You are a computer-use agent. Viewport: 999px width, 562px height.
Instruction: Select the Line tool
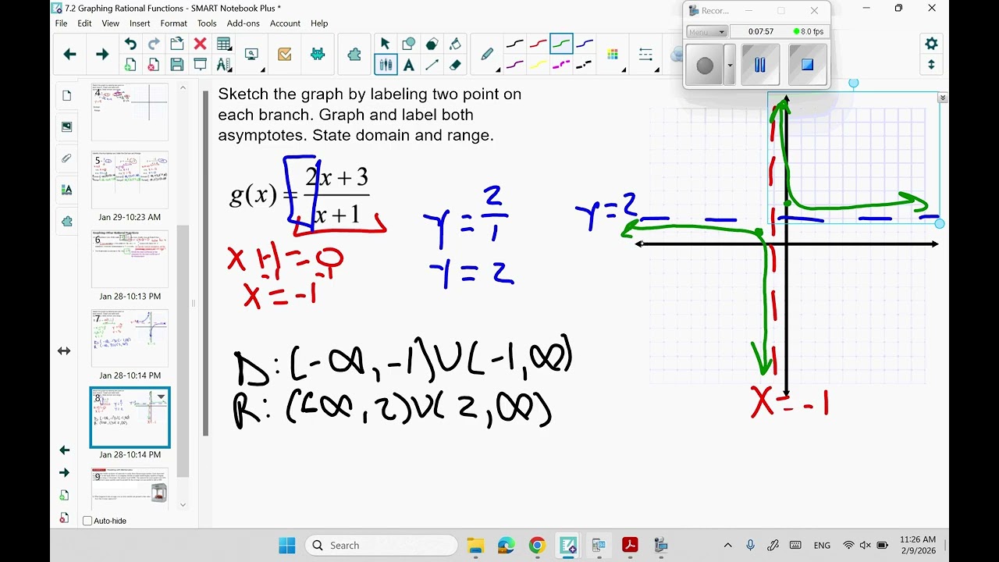432,65
